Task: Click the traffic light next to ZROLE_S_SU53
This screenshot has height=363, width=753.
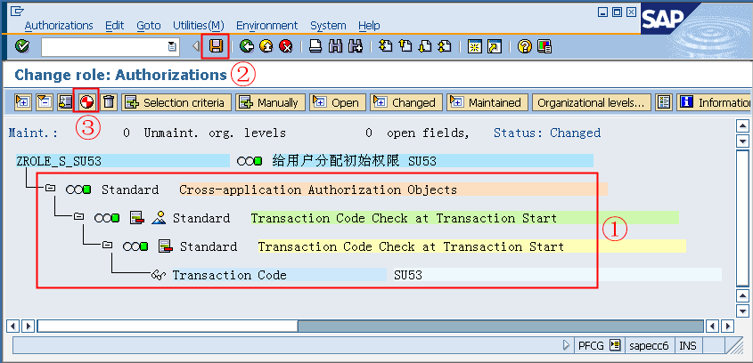Action: 250,162
